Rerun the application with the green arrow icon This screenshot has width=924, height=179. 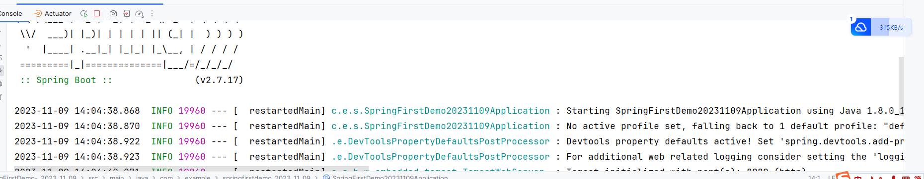pyautogui.click(x=84, y=13)
